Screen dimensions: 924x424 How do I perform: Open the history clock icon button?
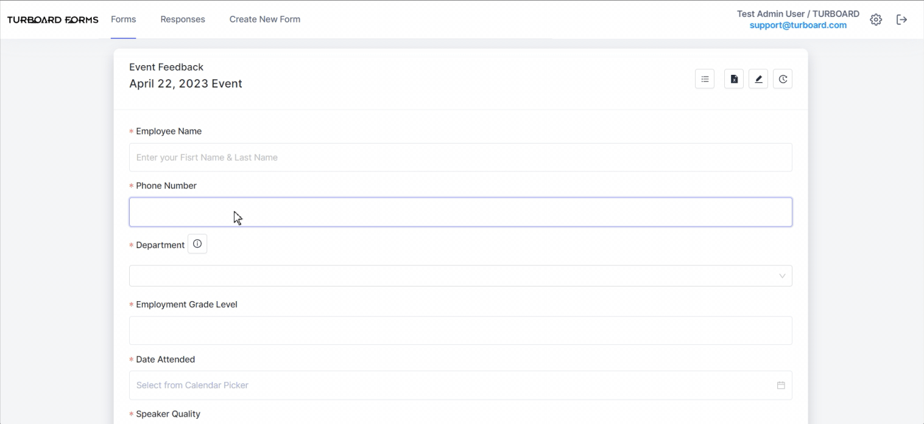point(783,79)
